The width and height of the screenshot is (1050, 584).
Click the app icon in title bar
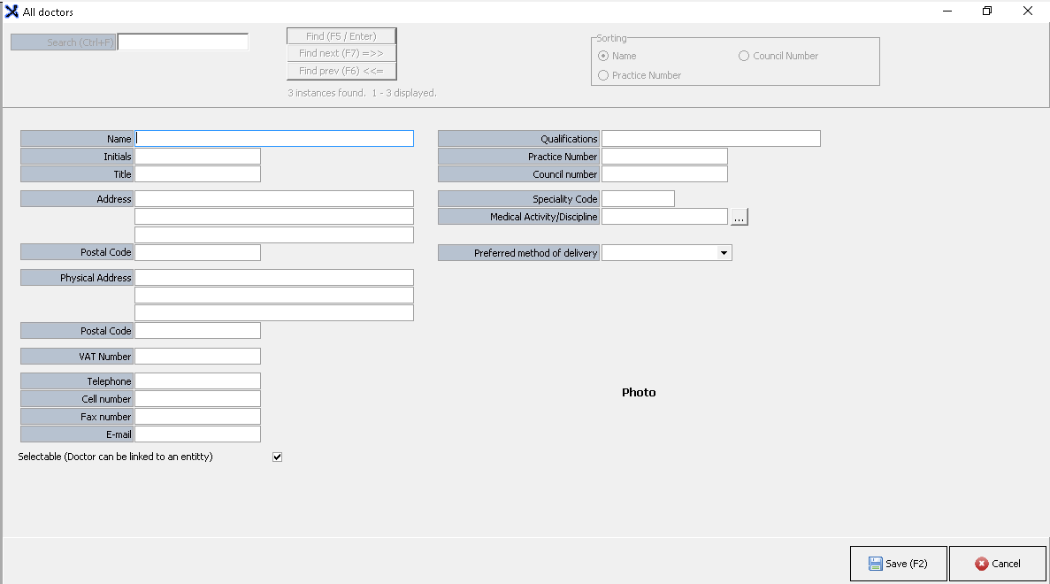pos(11,12)
